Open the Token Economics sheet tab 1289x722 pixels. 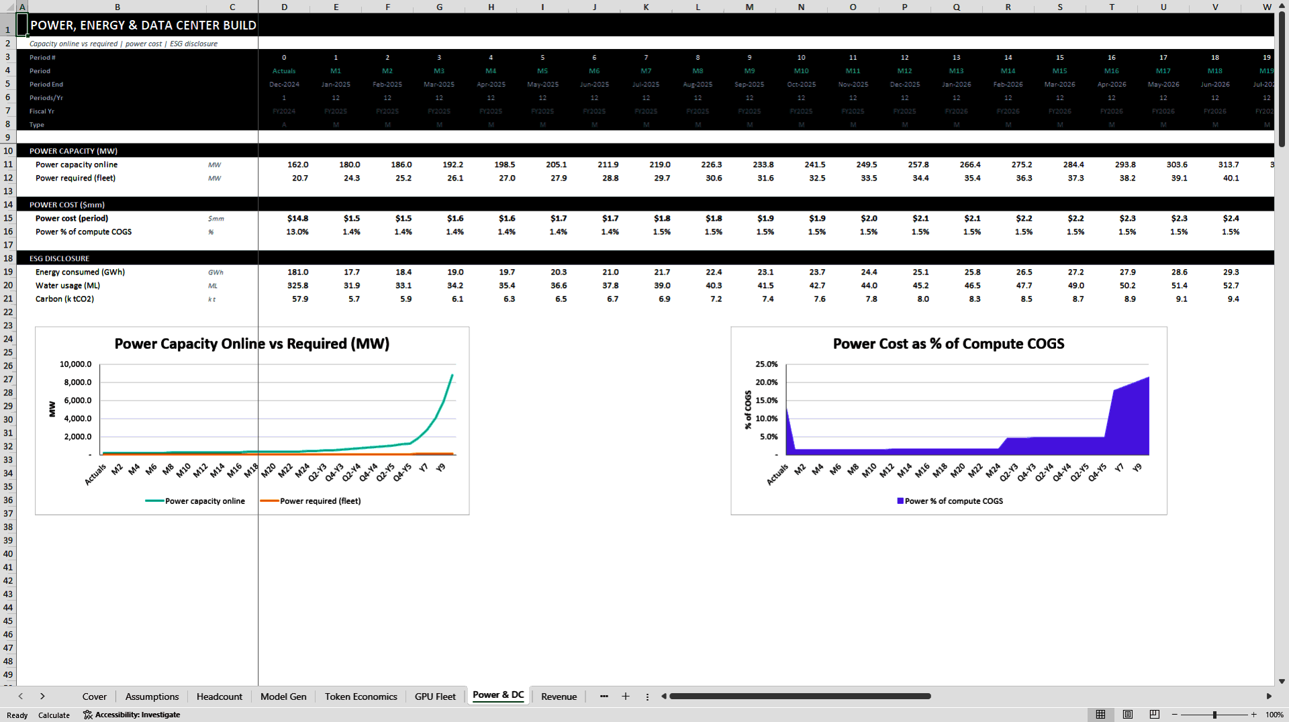coord(361,697)
